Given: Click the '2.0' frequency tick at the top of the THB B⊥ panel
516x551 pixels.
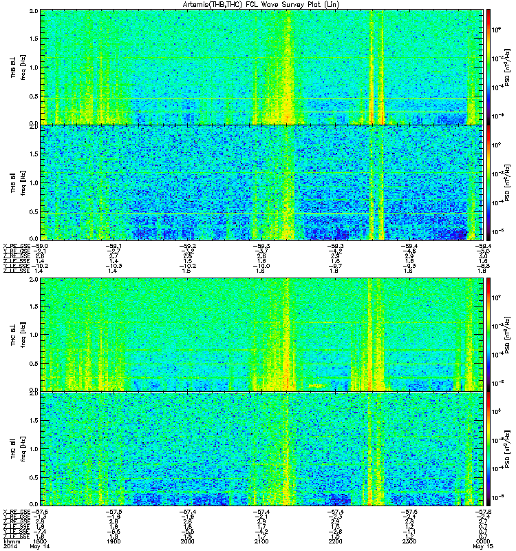Looking at the screenshot, I should tap(34, 11).
